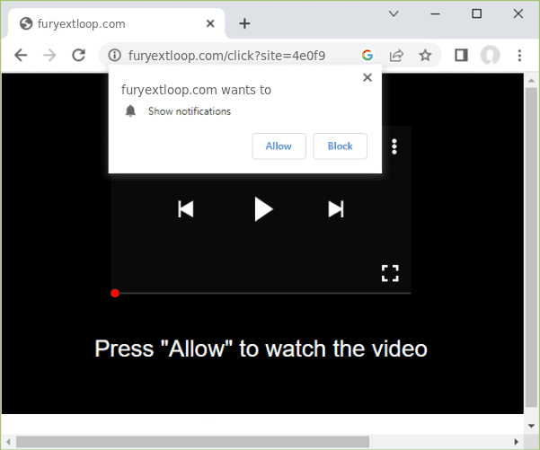The width and height of the screenshot is (540, 450).
Task: Enter fullscreen mode on the video
Action: click(x=390, y=274)
